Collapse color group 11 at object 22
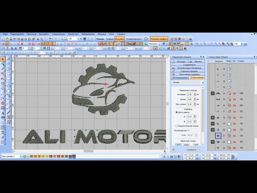This screenshot has height=193, width=257. pyautogui.click(x=210, y=142)
